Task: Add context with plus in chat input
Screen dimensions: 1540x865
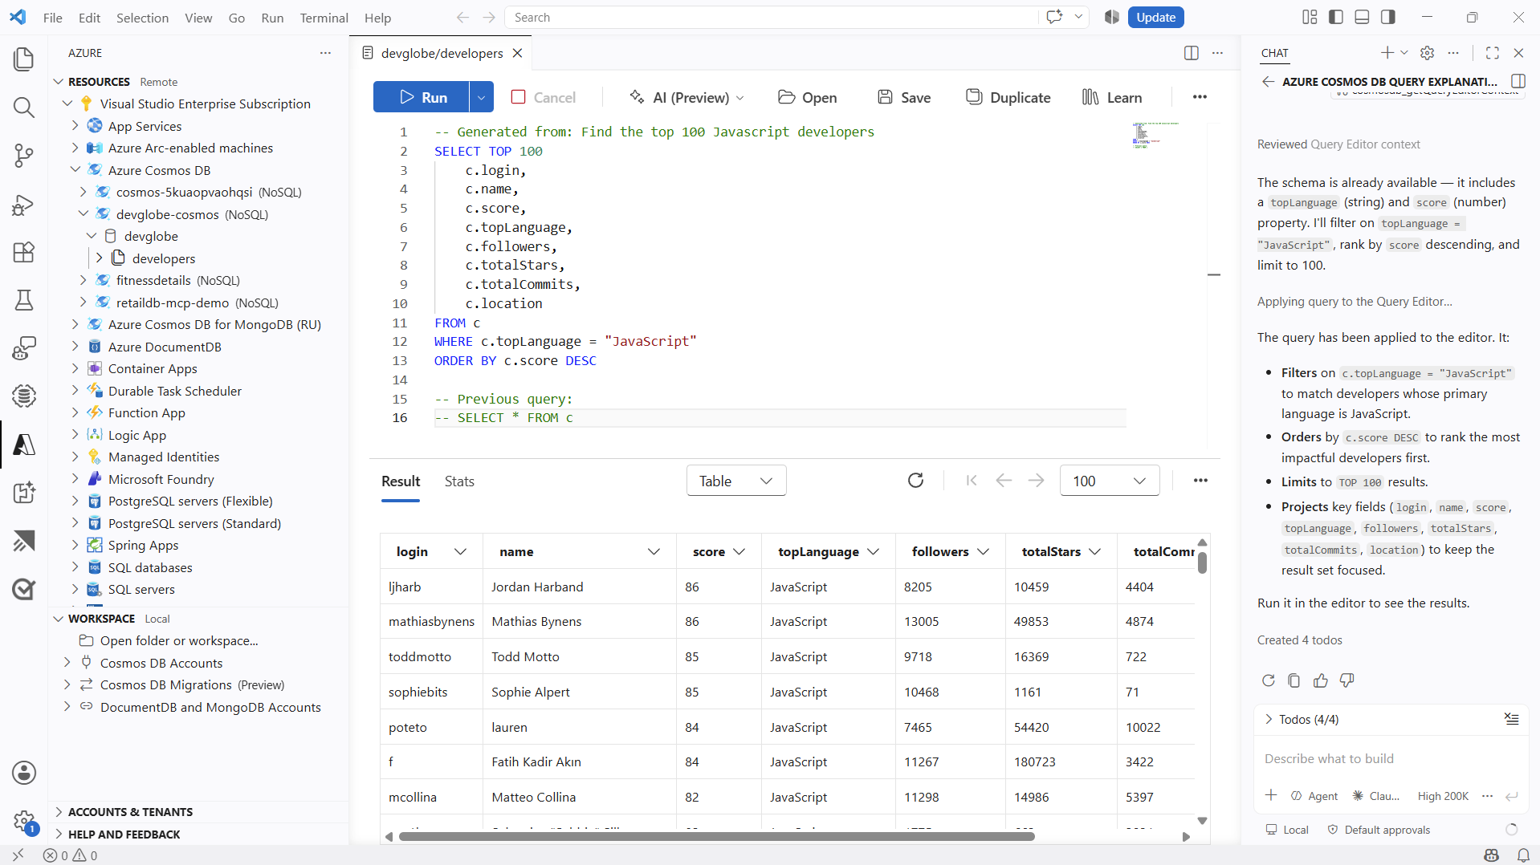Action: point(1271,795)
